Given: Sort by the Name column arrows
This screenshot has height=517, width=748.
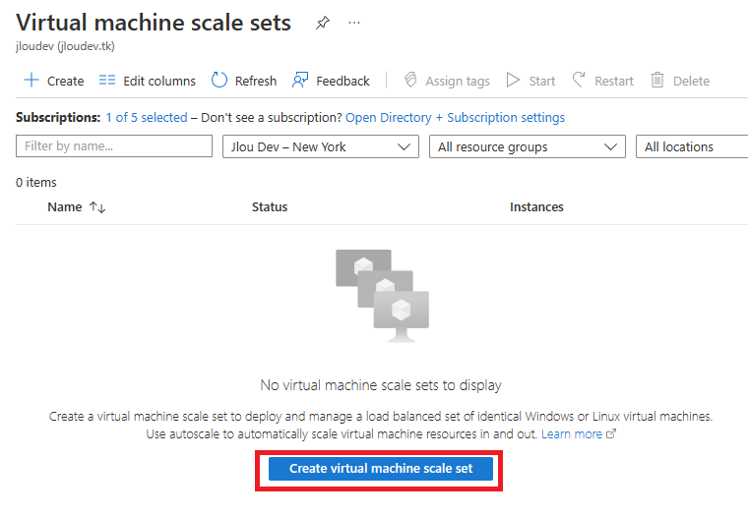Looking at the screenshot, I should click(x=97, y=207).
